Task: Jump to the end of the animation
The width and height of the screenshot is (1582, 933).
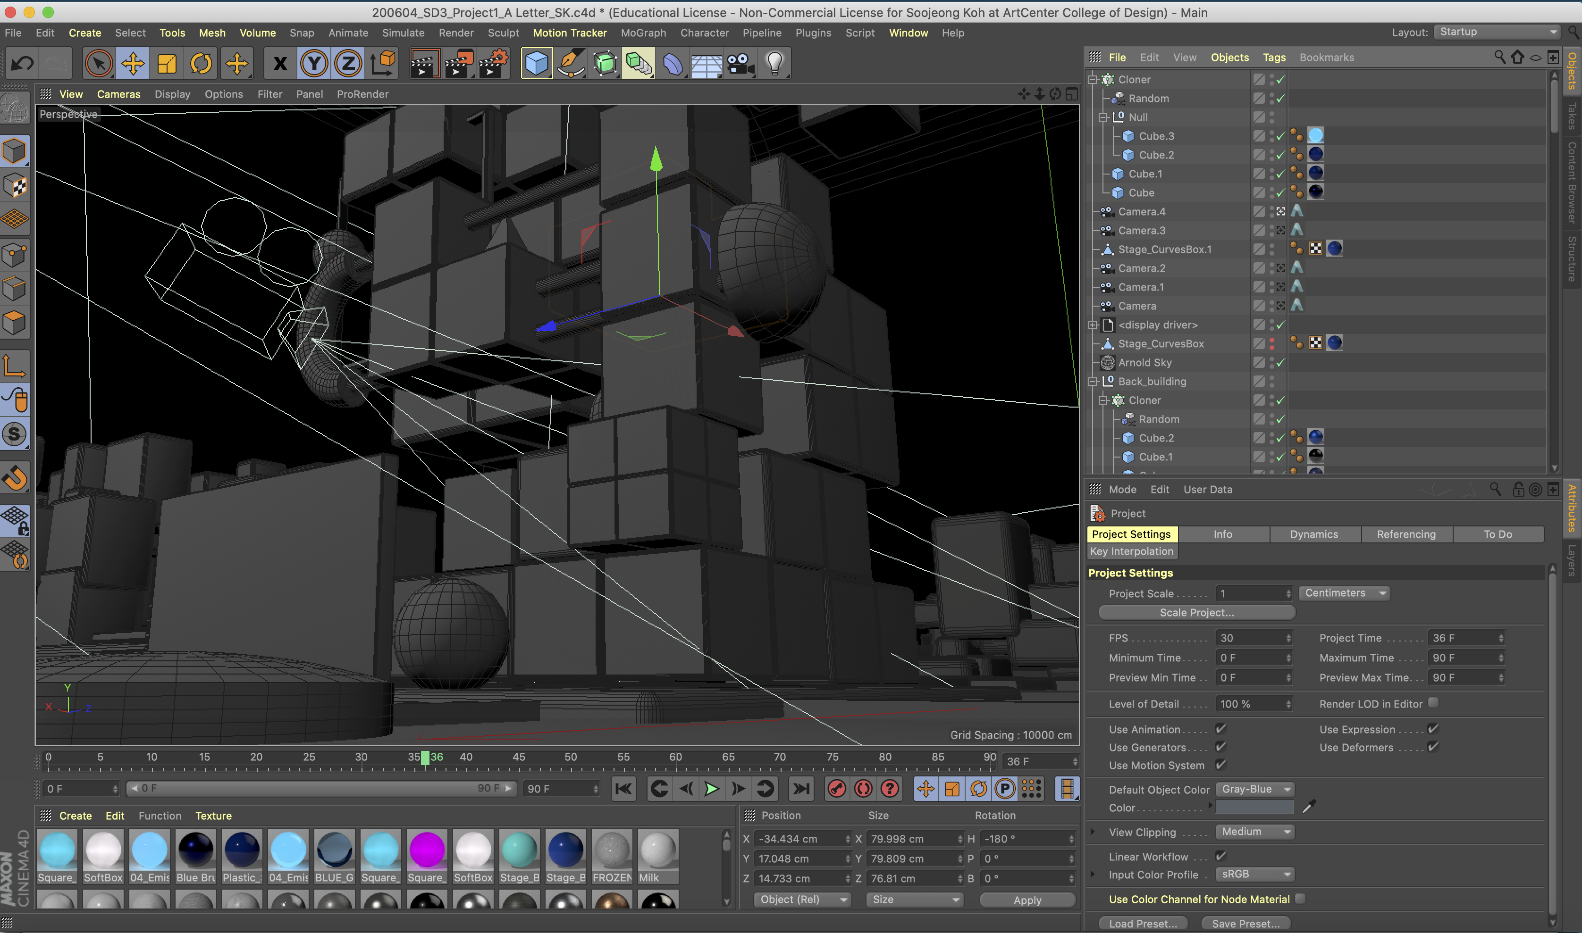Action: [801, 788]
